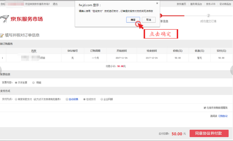
Task: Click the 同意协议并付款 button
Action: [x=209, y=133]
